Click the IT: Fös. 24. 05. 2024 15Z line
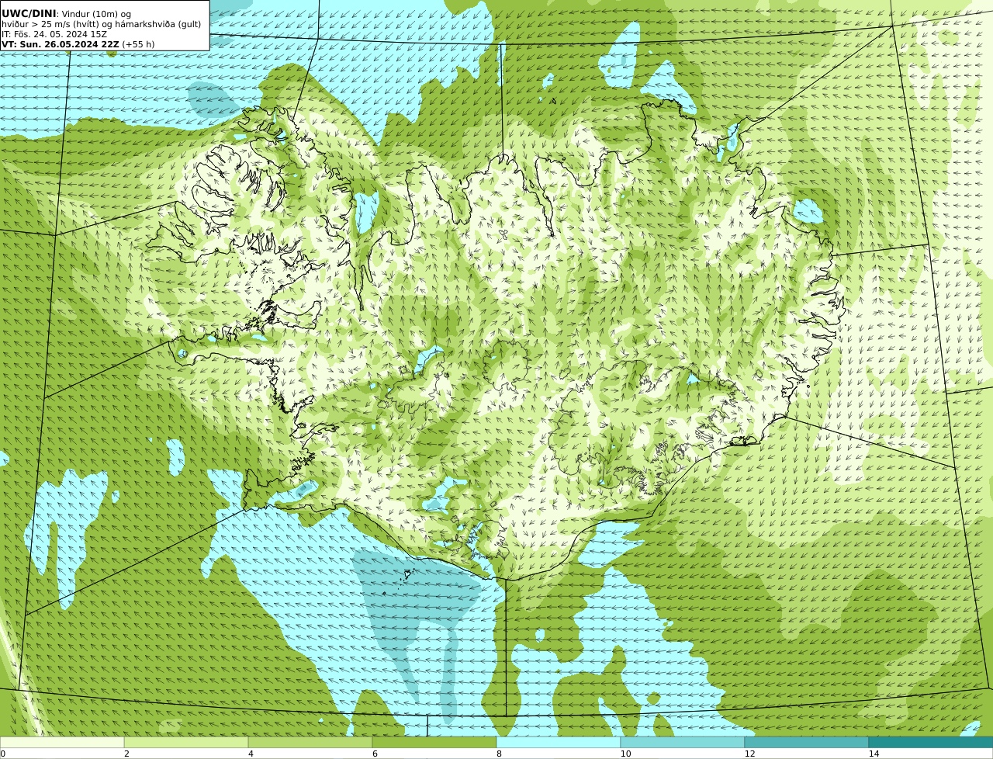The height and width of the screenshot is (759, 993). pyautogui.click(x=54, y=34)
